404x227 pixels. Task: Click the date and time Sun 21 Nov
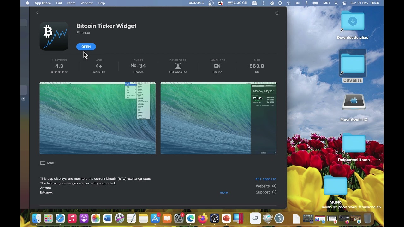click(x=365, y=3)
